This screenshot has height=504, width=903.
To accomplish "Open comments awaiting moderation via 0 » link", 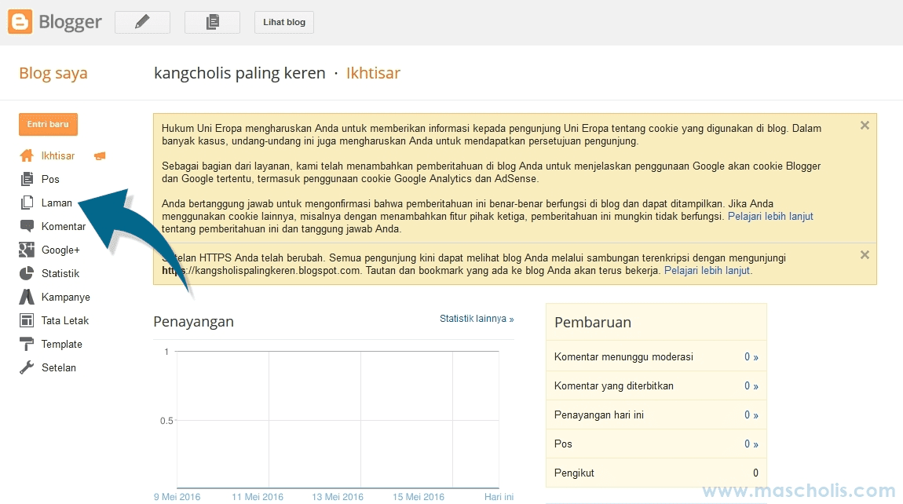I will [x=750, y=356].
